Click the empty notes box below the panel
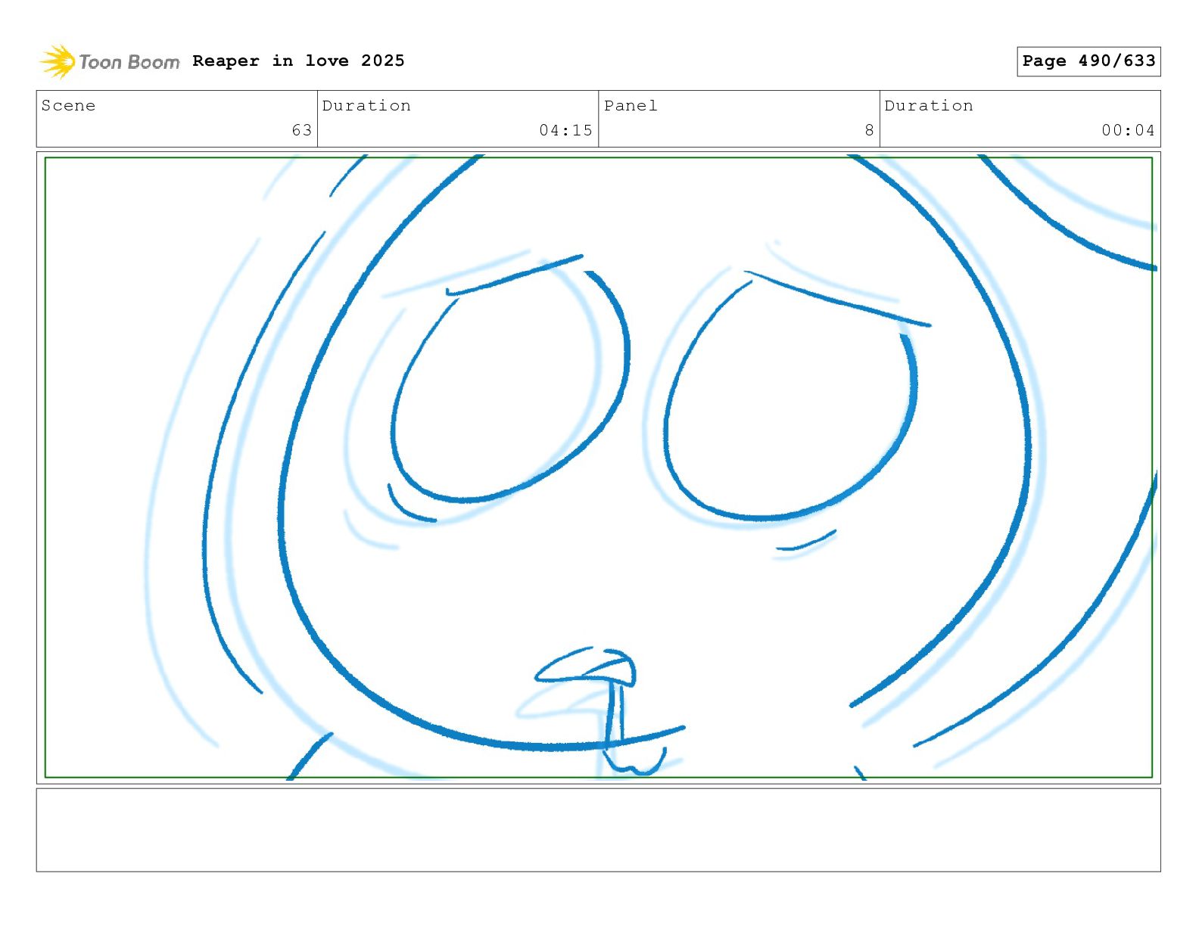The width and height of the screenshot is (1199, 926). pos(599,830)
